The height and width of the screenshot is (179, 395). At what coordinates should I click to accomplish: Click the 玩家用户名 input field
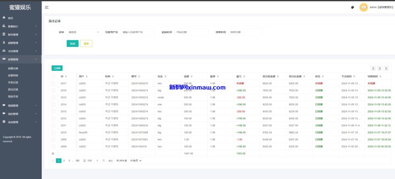click(137, 32)
